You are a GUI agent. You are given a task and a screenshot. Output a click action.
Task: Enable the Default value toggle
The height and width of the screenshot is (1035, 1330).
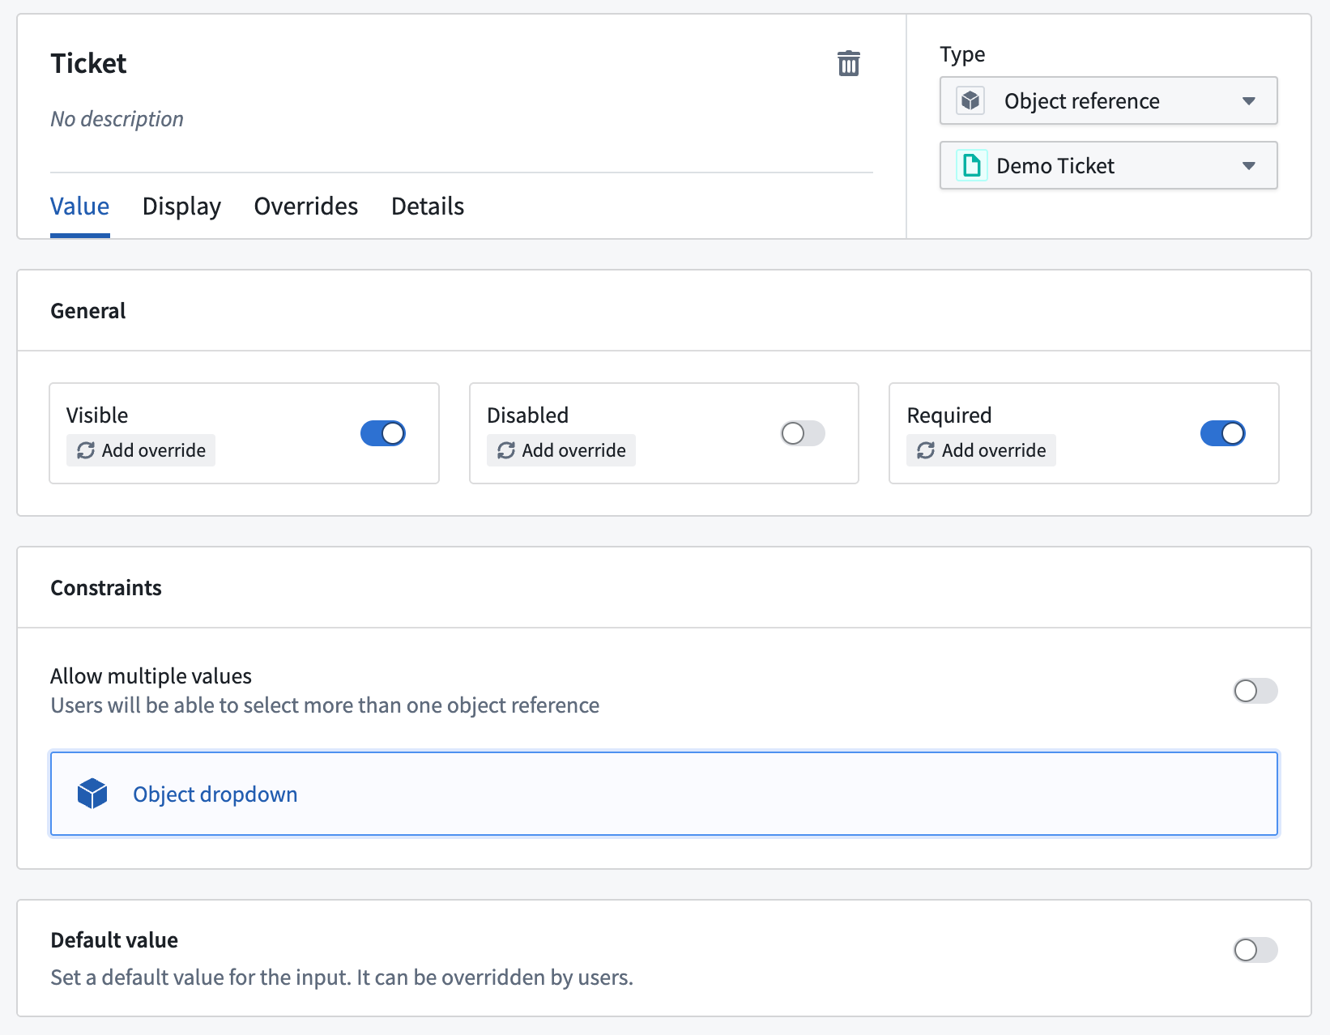click(x=1255, y=950)
